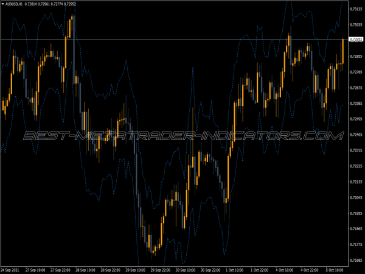Click the 0.72405 price scale label
Screen dimensions: 365x274
pos(356,135)
